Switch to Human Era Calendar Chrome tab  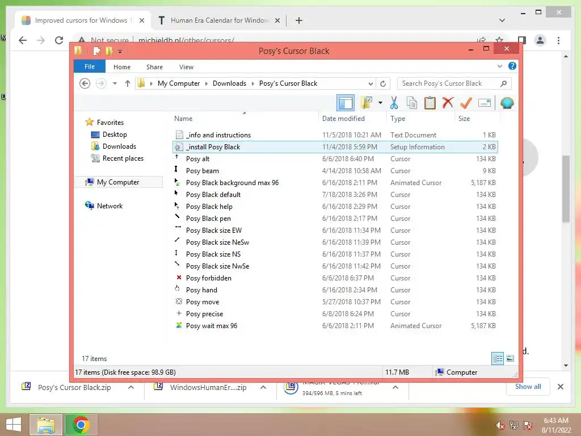click(220, 20)
